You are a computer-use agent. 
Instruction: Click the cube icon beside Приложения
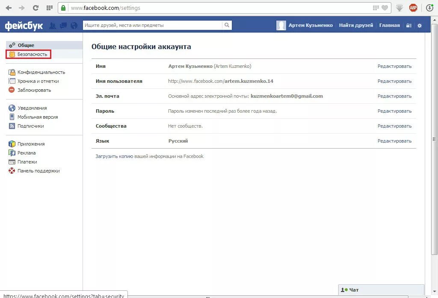12,144
